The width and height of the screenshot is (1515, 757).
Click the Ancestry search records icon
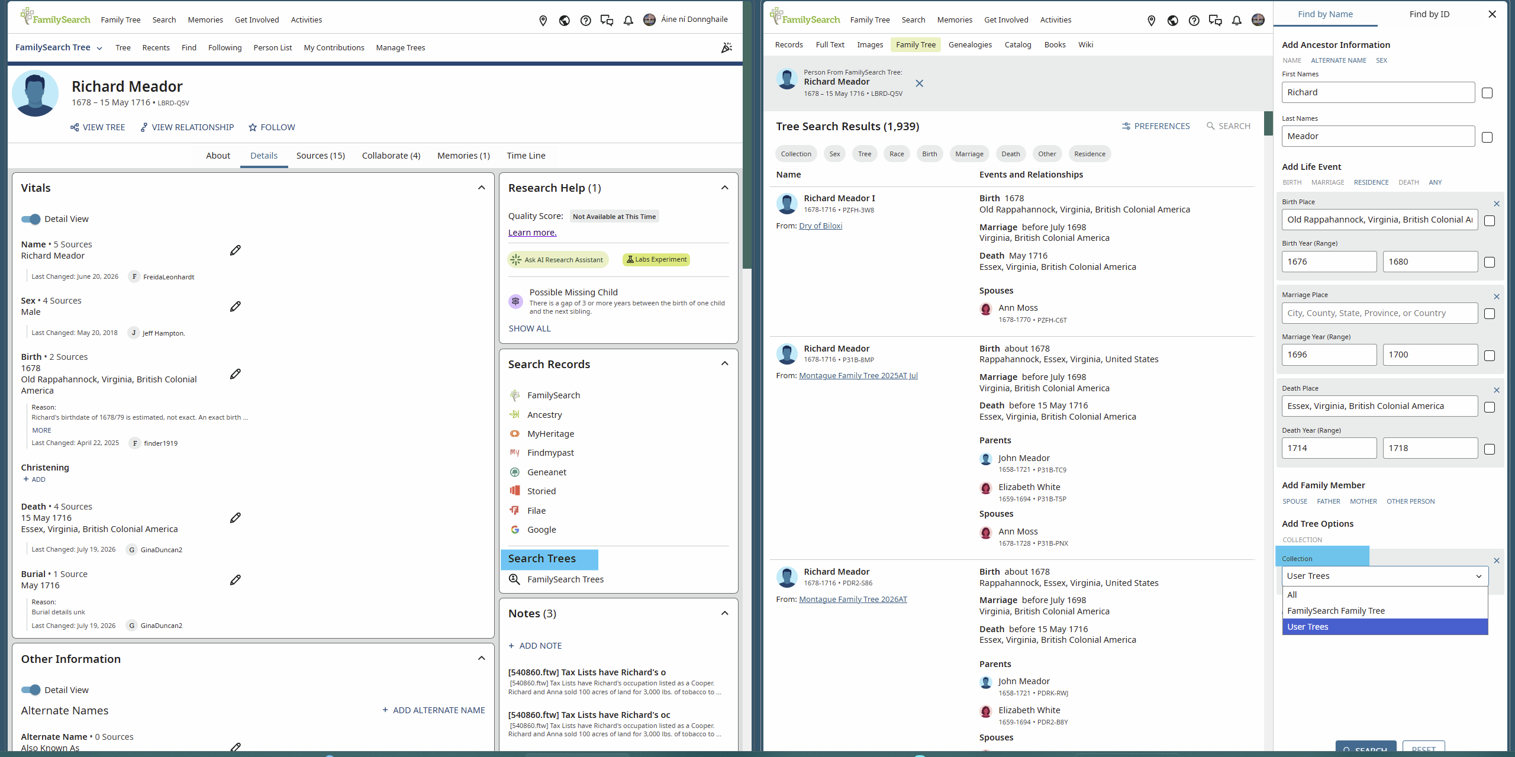point(515,415)
